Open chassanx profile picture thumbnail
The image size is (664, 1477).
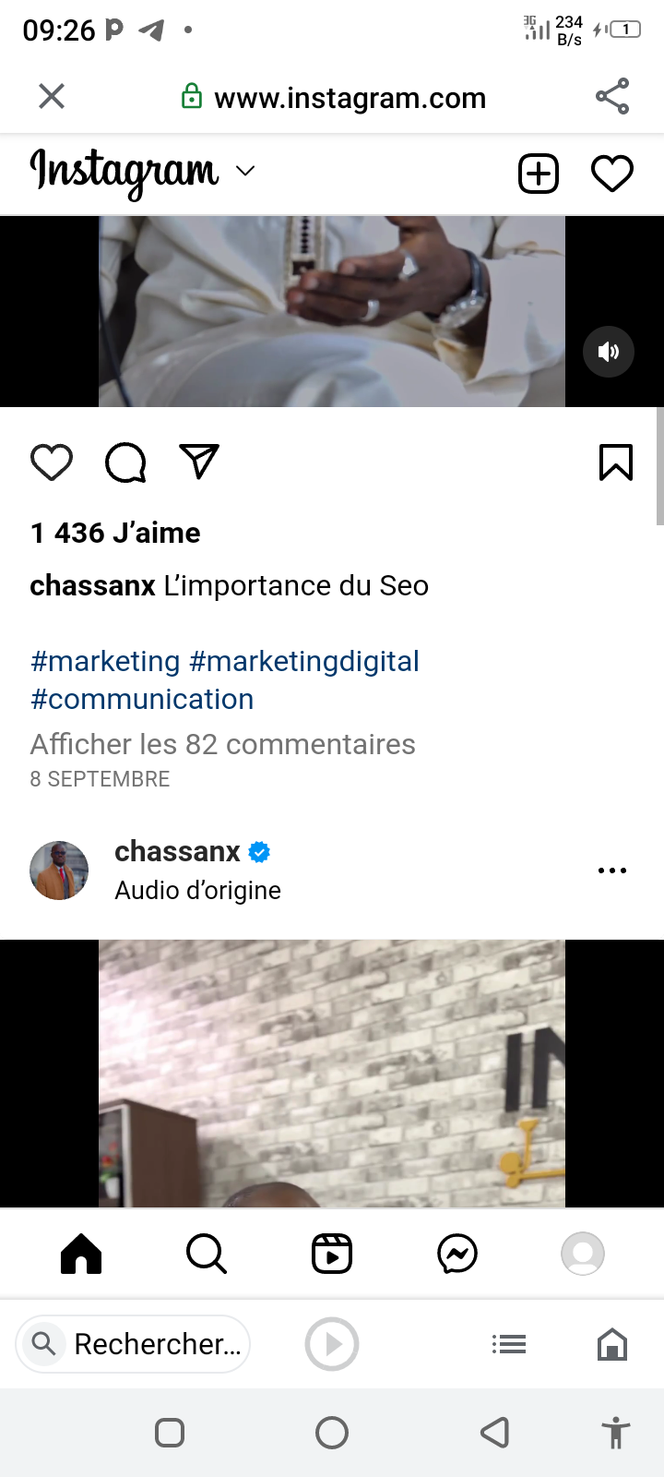coord(59,871)
